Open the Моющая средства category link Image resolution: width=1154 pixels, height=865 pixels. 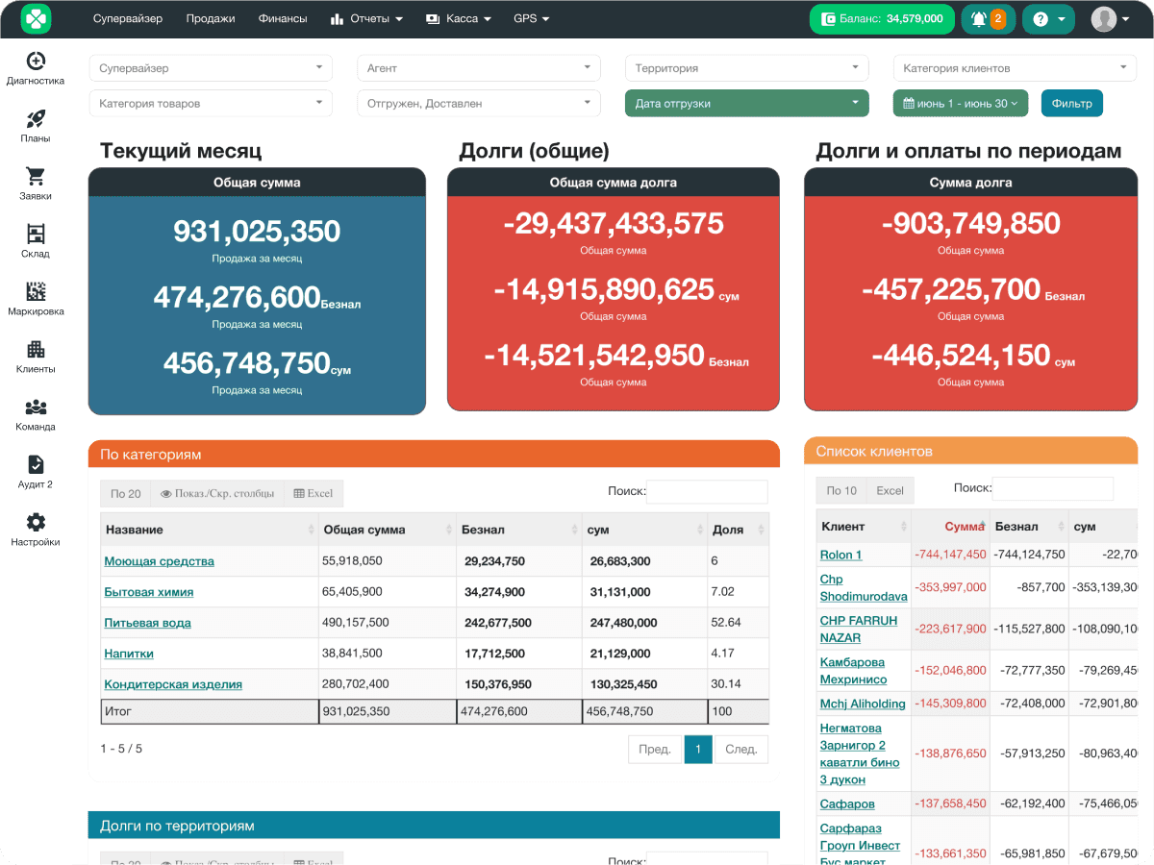tap(160, 561)
